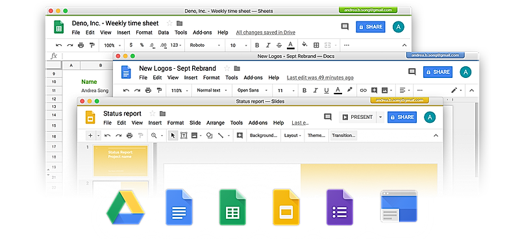Toggle Underline in the Docs toolbar
Viewport: 520px width, 239px height.
tap(327, 90)
